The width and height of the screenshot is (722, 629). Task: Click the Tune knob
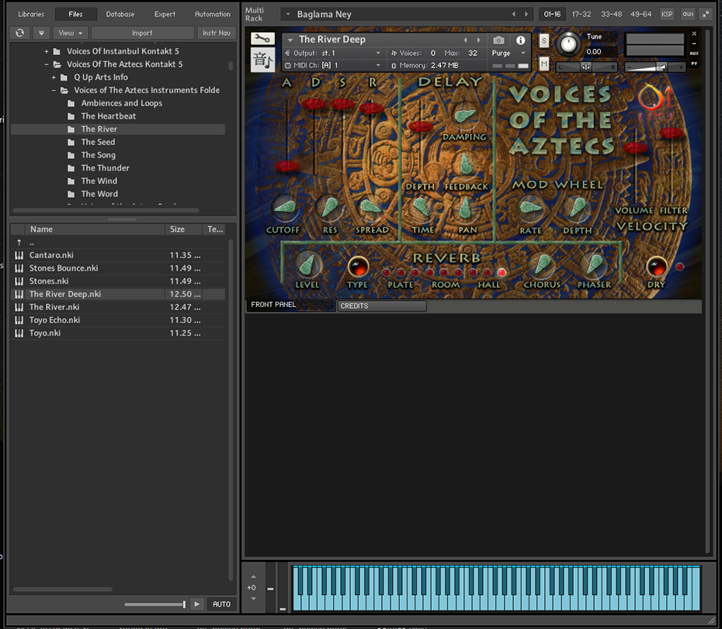click(568, 44)
